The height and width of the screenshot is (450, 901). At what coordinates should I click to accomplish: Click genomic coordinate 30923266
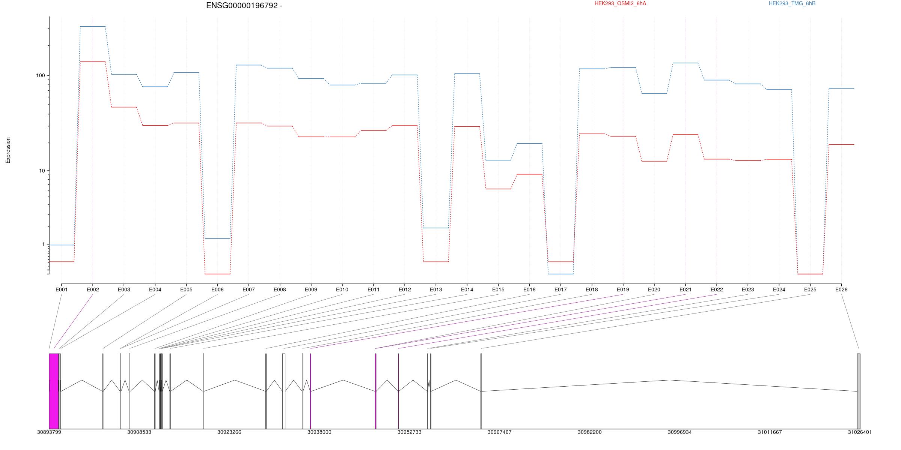tap(229, 432)
